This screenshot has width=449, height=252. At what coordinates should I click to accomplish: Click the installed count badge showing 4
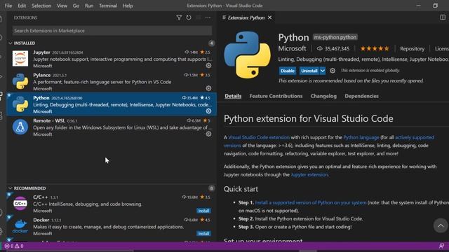[x=211, y=43]
